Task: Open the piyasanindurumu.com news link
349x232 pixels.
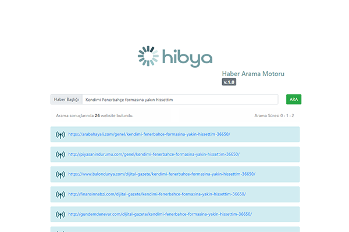Action: 154,154
